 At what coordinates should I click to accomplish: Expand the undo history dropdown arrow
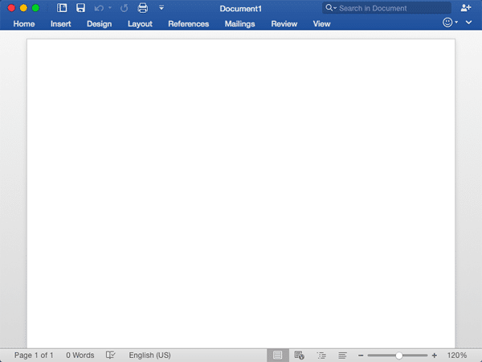(x=110, y=8)
